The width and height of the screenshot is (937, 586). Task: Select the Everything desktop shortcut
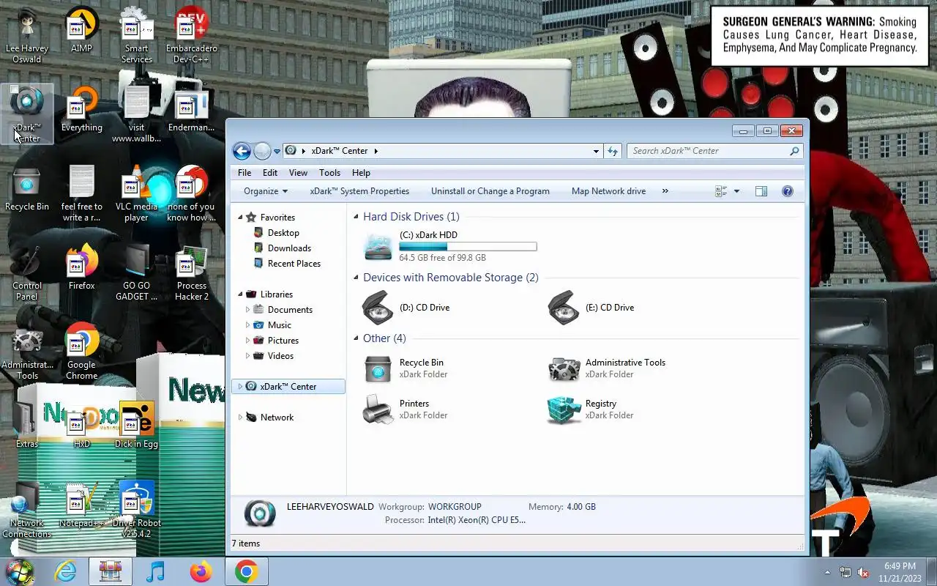tap(81, 109)
